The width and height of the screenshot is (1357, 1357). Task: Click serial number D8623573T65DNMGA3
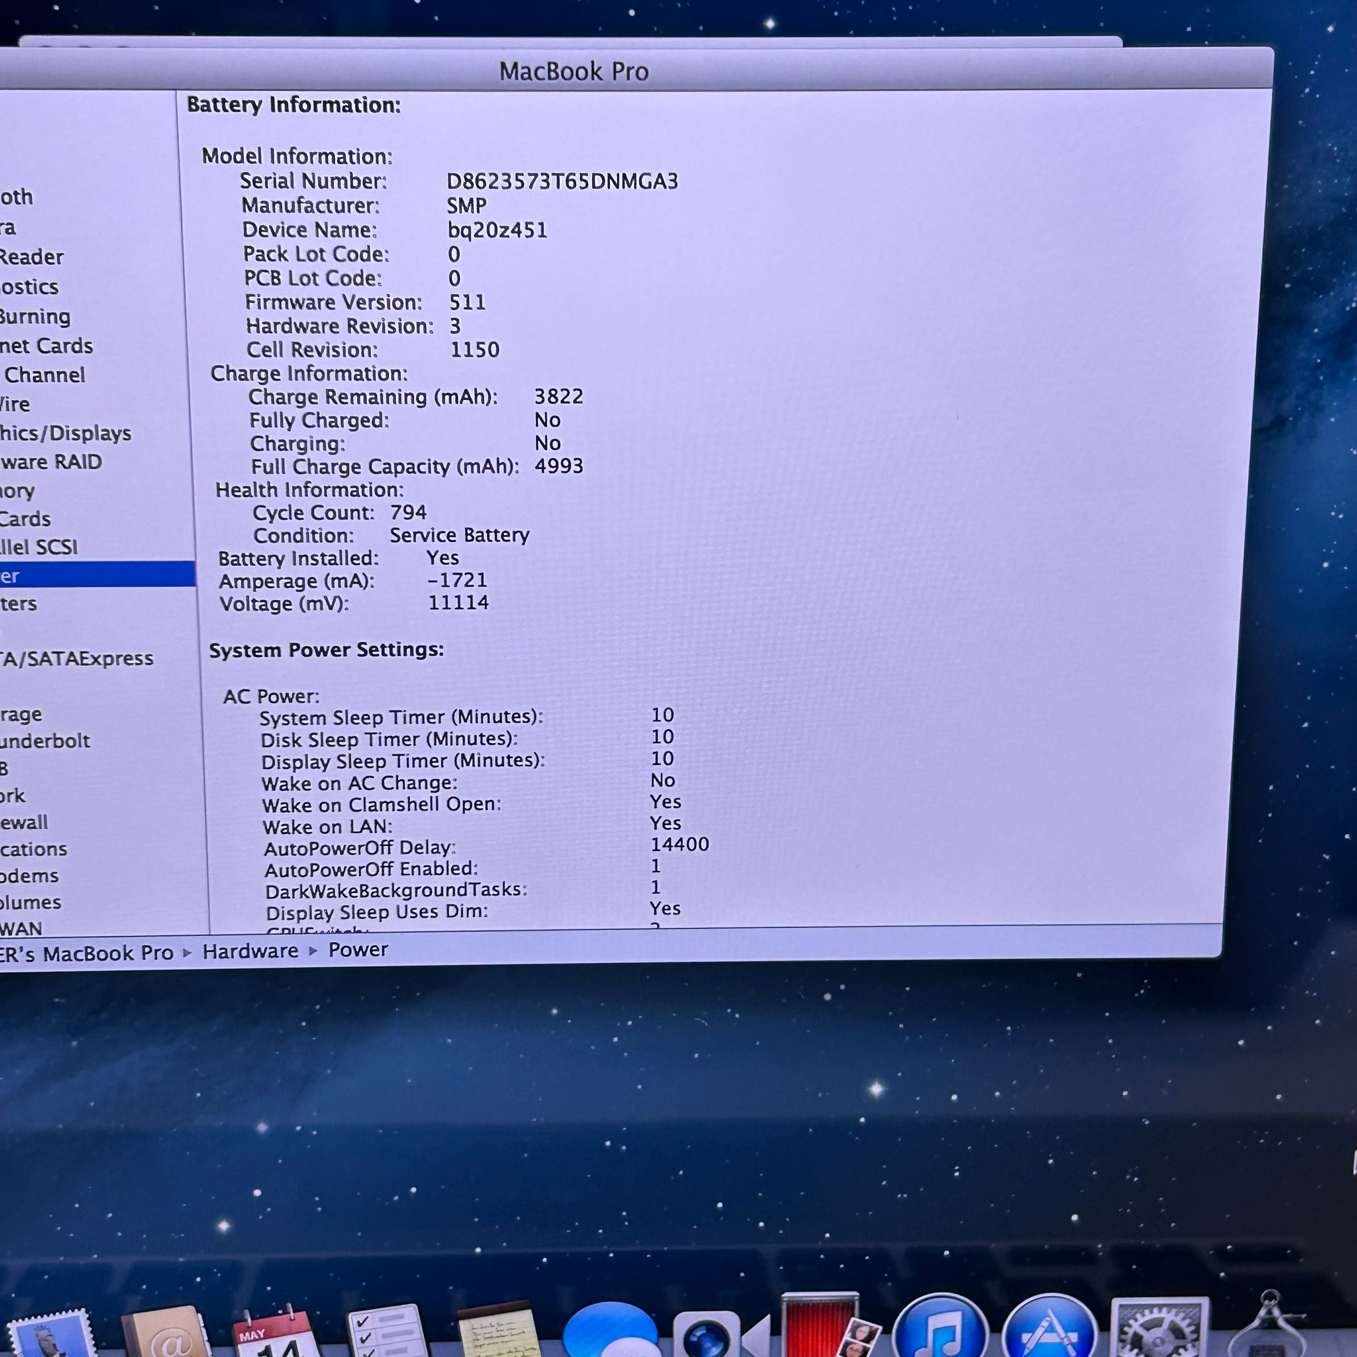pyautogui.click(x=563, y=181)
